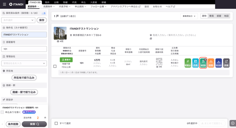Switch to the 入居者 top tab
The height and width of the screenshot is (128, 236).
pyautogui.click(x=94, y=2)
